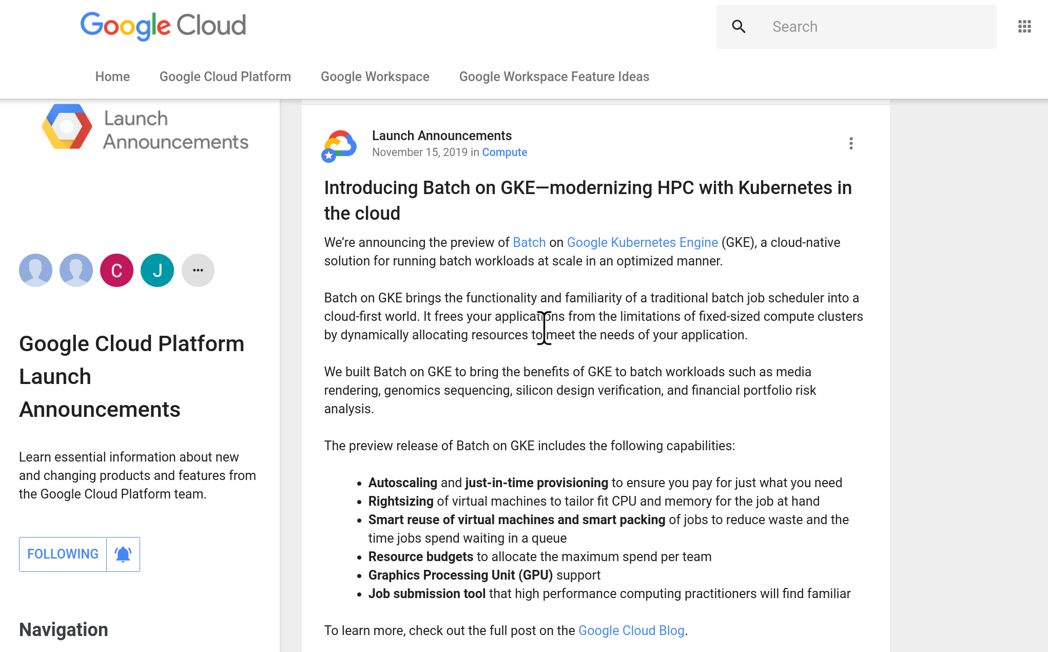The width and height of the screenshot is (1048, 652).
Task: Select the pink C member avatar
Action: (x=117, y=271)
